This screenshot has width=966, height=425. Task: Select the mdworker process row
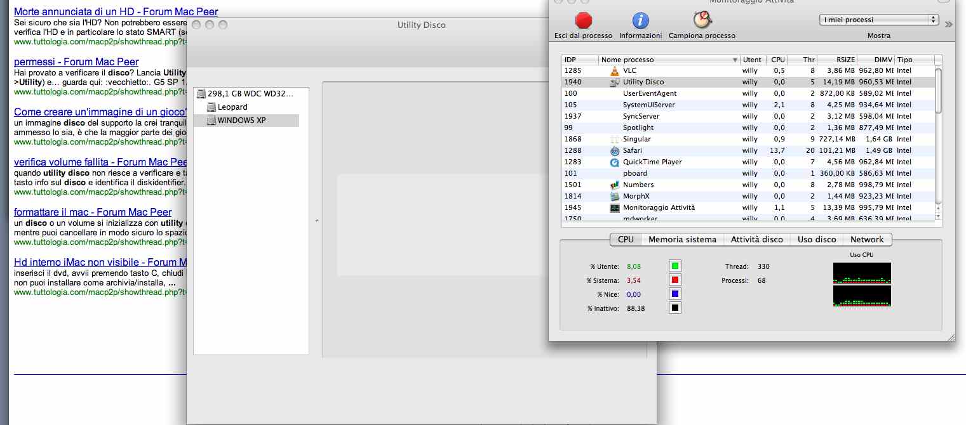click(x=748, y=218)
